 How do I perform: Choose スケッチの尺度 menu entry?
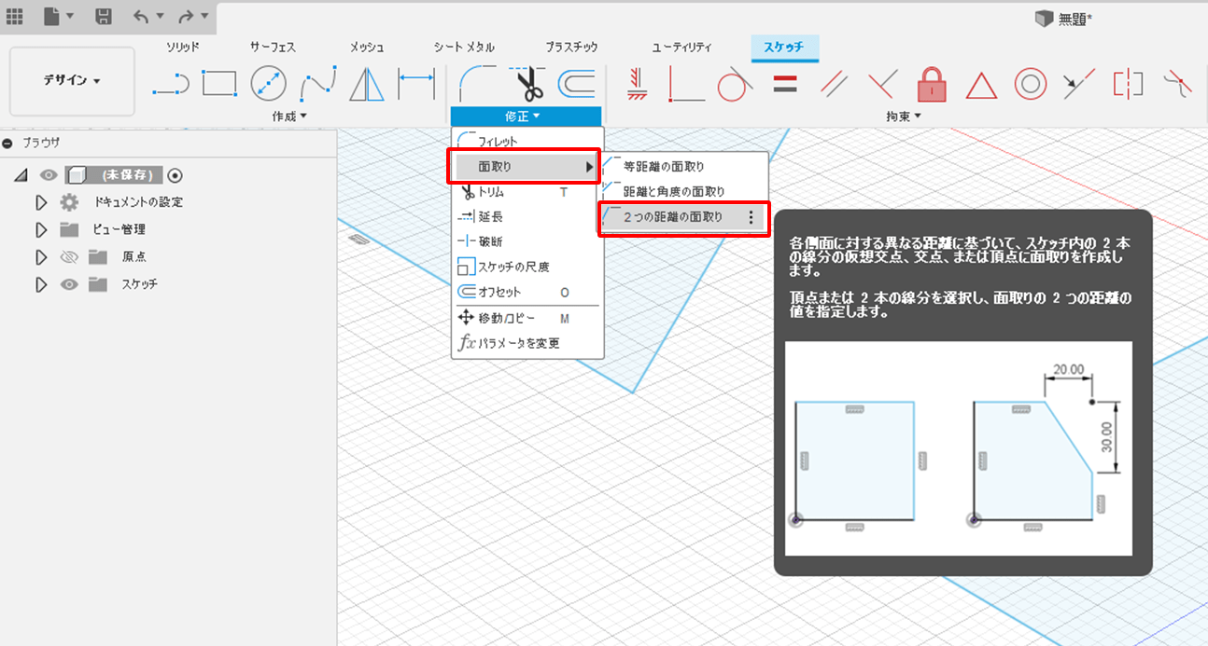pos(527,267)
